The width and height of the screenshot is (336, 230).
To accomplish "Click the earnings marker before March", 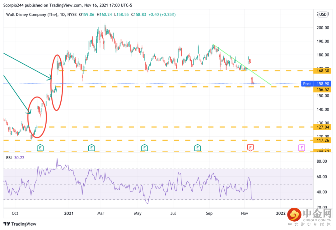I will click(91, 148).
